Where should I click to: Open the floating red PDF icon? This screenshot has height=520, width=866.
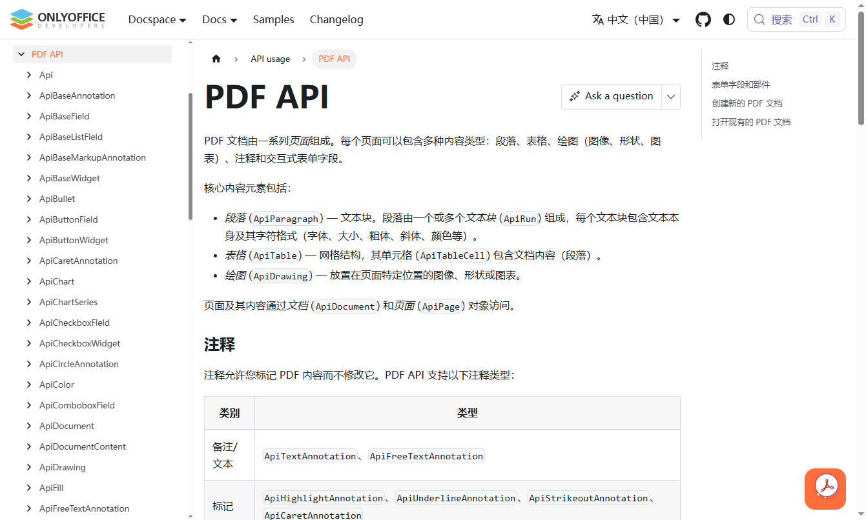pos(825,489)
